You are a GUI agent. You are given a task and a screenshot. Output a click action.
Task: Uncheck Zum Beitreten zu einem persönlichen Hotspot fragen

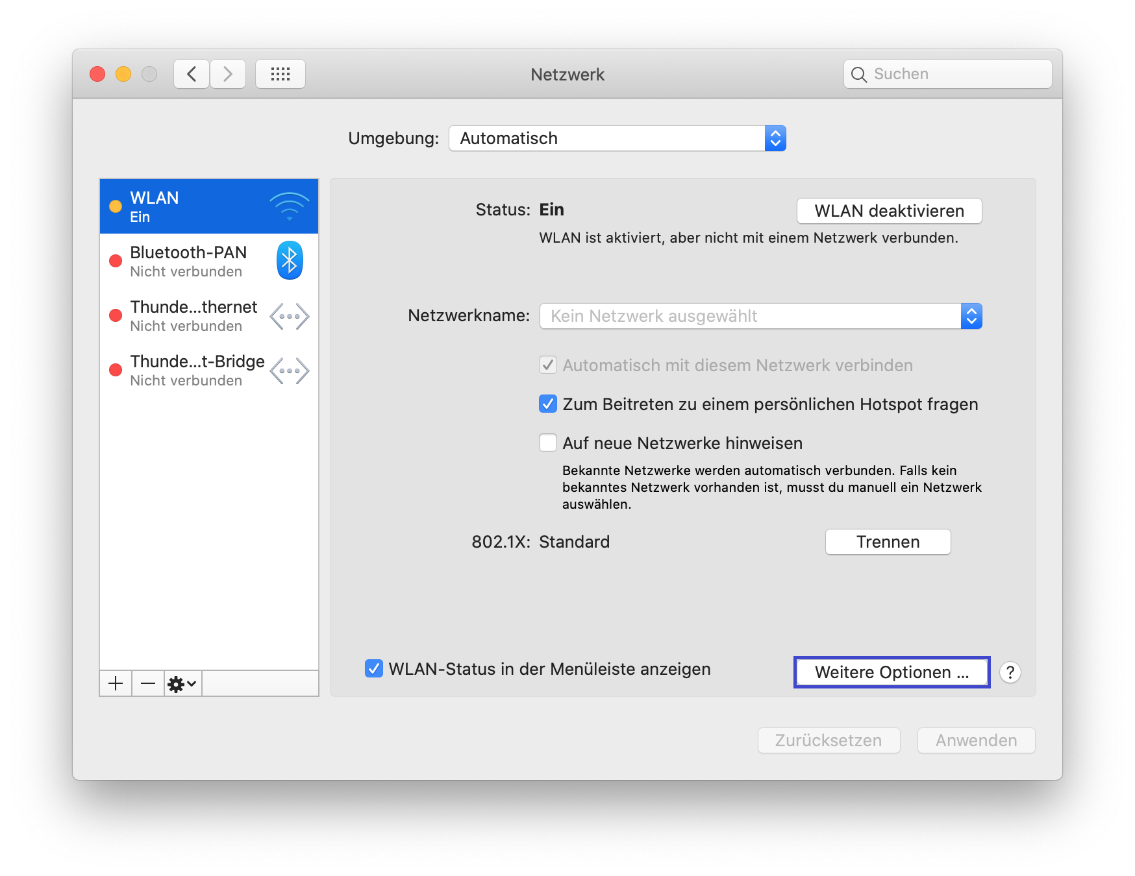tap(547, 404)
